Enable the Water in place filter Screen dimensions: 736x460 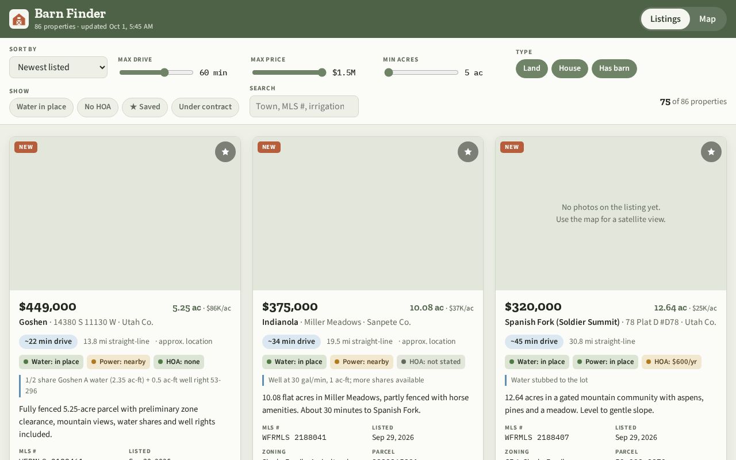coord(41,107)
